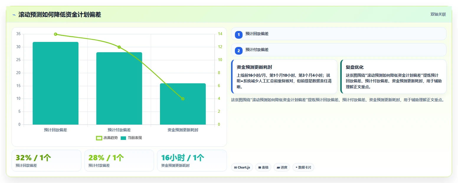458x183 pixels.
Task: Click the right axis value 8
Action: [219, 73]
